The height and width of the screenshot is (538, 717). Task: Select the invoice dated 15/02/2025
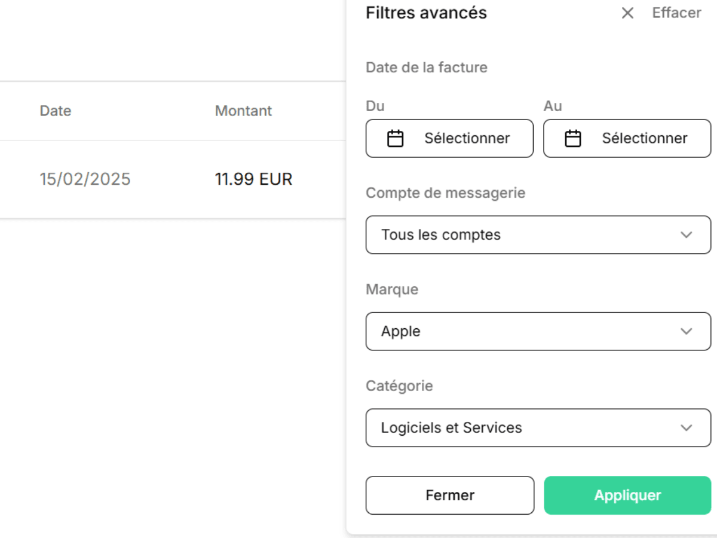84,179
